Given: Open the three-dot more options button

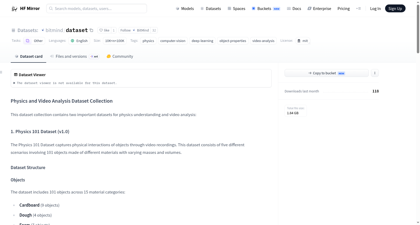Looking at the screenshot, I should tap(375, 73).
